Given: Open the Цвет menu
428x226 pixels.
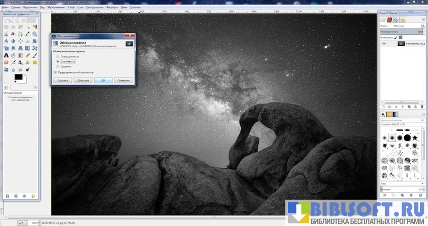Looking at the screenshot, I should click(x=80, y=8).
